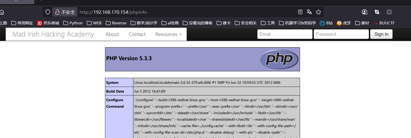Click the Mad Irish Hacking Academy brand link
This screenshot has height=138, width=411.
pos(53,34)
